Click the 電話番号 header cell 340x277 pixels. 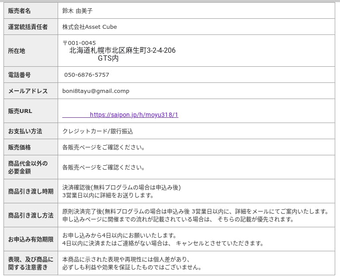(20, 75)
